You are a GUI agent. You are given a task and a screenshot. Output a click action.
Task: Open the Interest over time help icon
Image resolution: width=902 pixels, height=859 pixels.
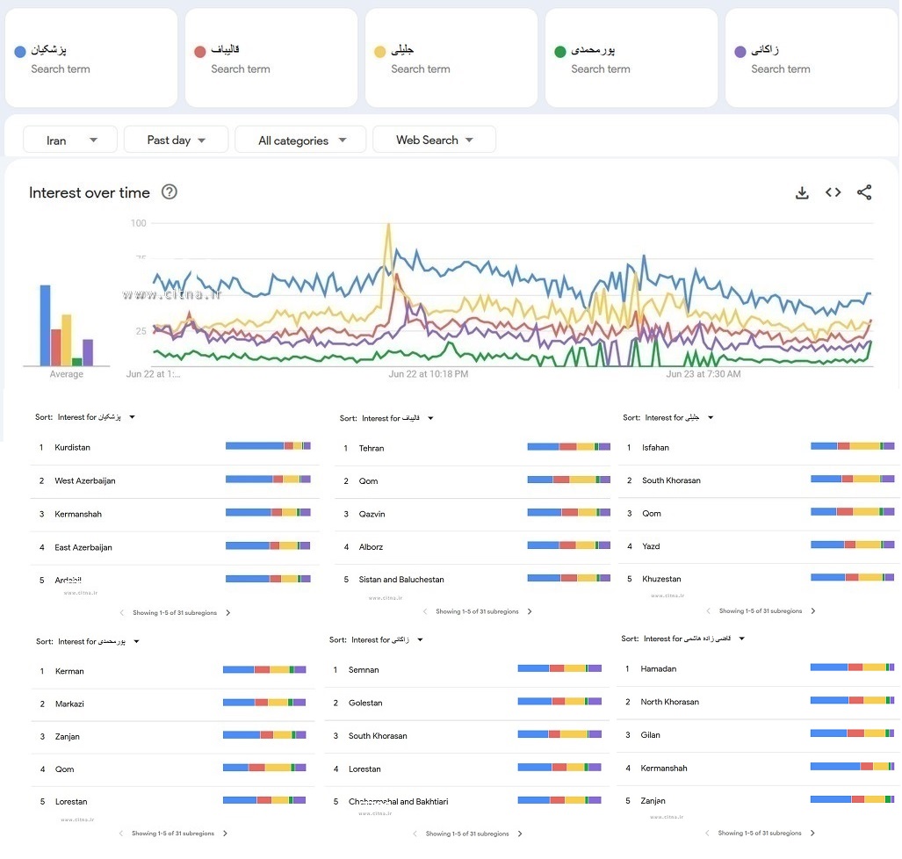(170, 192)
